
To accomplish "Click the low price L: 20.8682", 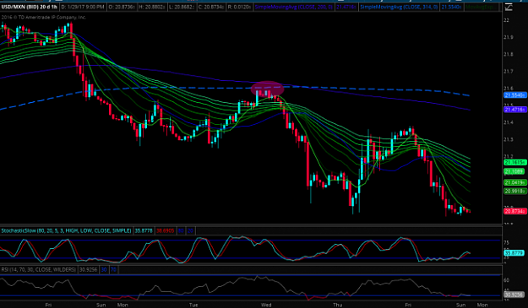I will pos(182,7).
